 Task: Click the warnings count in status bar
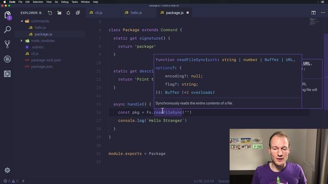pos(15,181)
